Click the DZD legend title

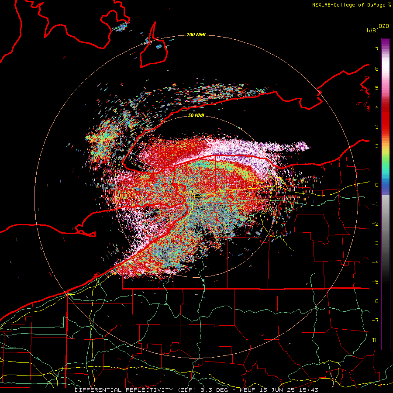pos(384,26)
